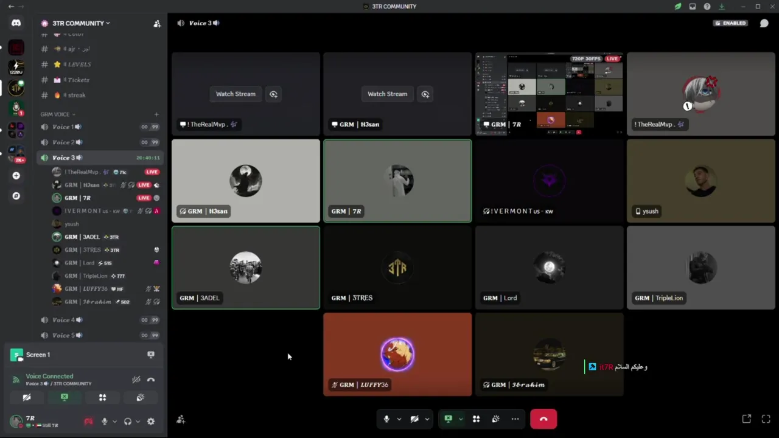The height and width of the screenshot is (438, 779).
Task: Watch Stream of GRM H3san
Action: click(387, 94)
